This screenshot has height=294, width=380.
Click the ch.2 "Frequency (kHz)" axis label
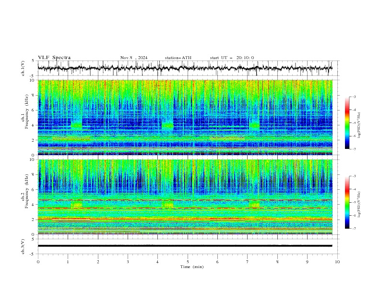(x=27, y=191)
